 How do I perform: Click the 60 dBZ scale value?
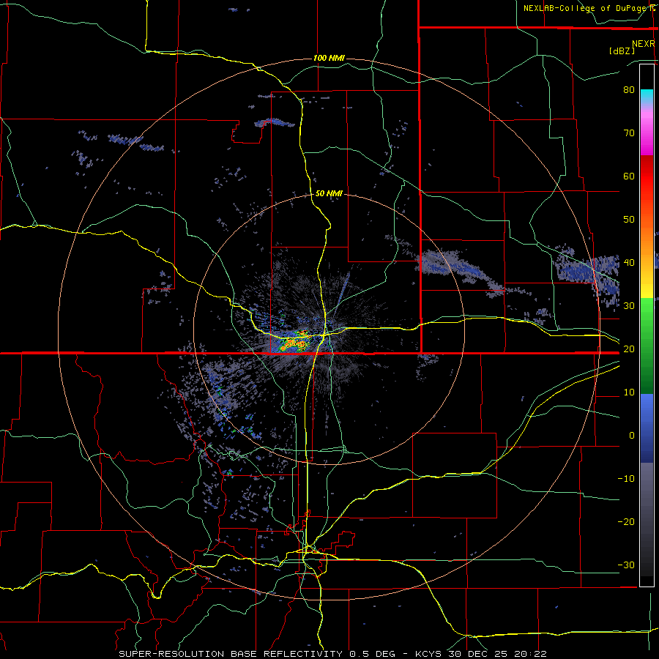pos(629,176)
